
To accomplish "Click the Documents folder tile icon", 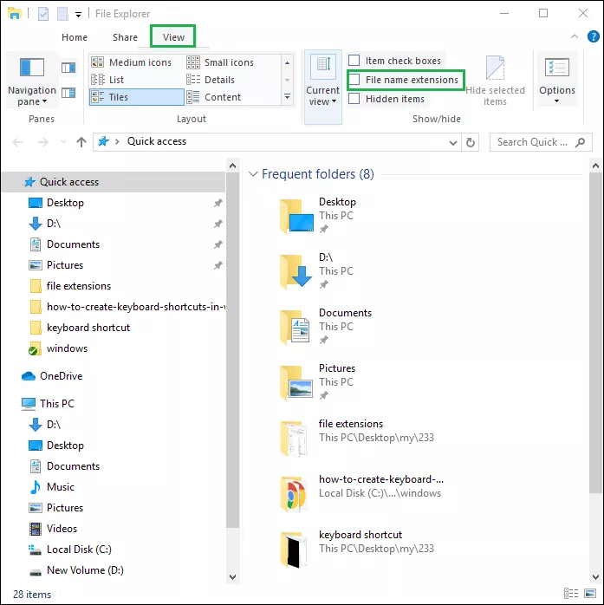I will (x=296, y=327).
